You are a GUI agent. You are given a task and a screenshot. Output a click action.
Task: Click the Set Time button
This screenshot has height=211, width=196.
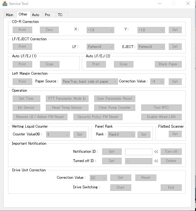(26, 99)
